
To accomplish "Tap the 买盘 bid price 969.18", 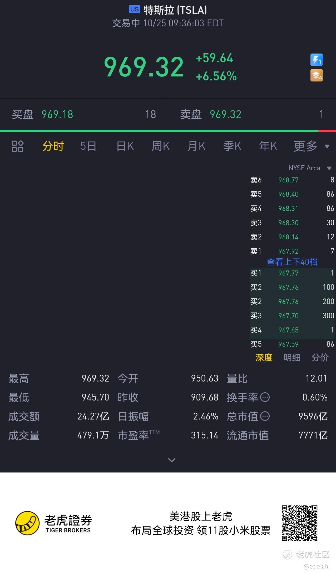I will click(x=57, y=114).
